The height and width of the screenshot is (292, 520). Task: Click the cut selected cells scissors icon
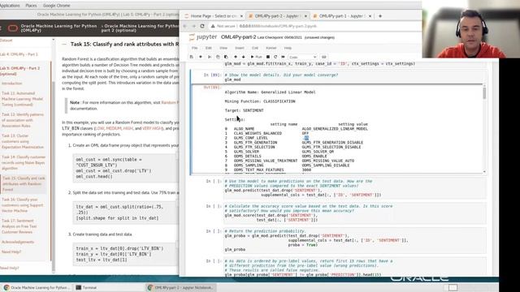[x=210, y=57]
